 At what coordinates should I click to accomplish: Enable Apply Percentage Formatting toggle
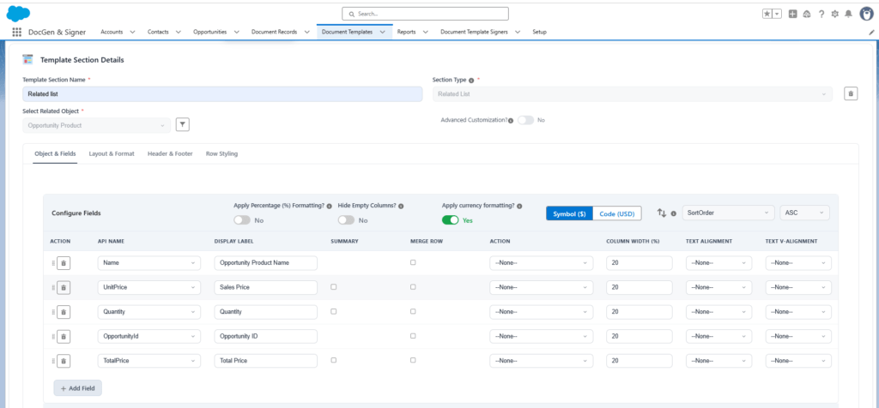click(x=242, y=220)
